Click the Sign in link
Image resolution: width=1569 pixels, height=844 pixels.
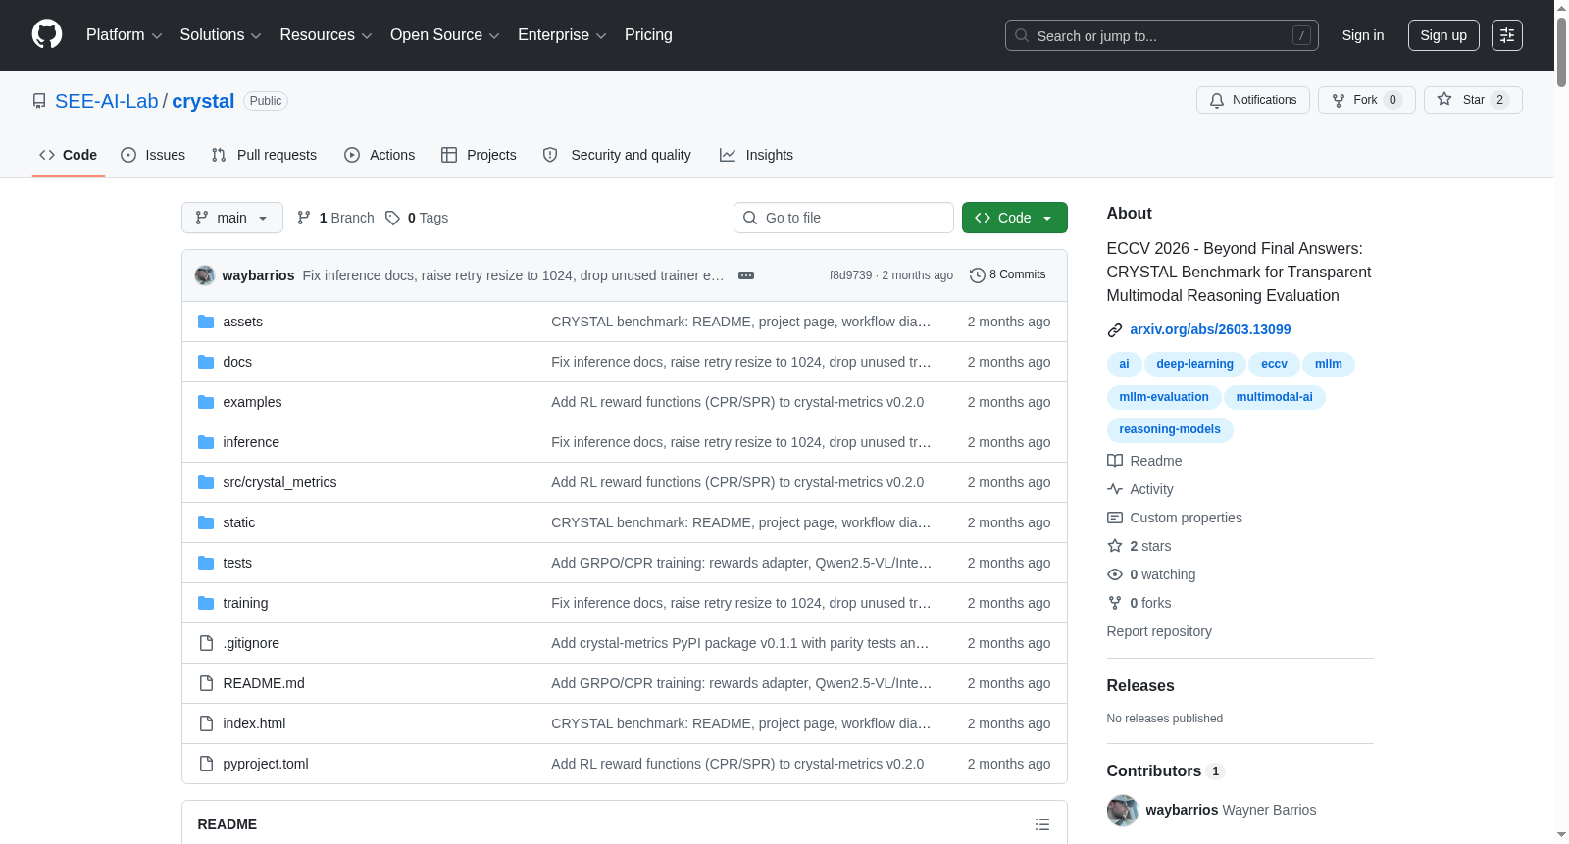(x=1363, y=35)
